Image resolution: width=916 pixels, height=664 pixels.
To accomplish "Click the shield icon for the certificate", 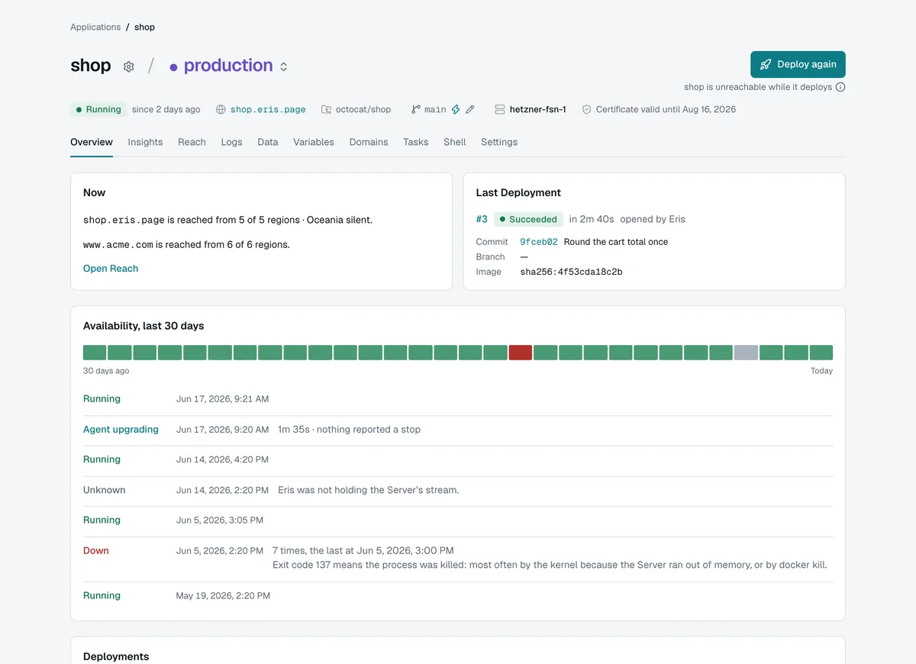I will (x=586, y=109).
